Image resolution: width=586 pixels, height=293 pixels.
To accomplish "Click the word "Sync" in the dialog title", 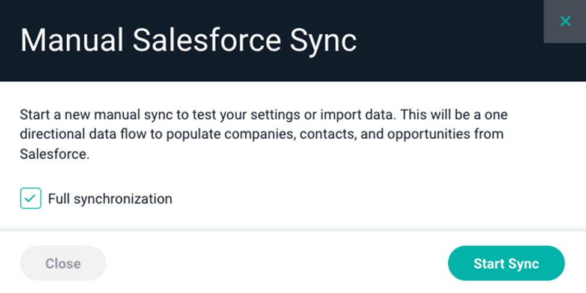I will 323,41.
